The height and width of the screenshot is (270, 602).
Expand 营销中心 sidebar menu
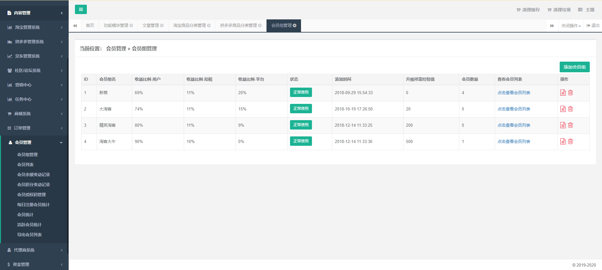click(x=34, y=85)
